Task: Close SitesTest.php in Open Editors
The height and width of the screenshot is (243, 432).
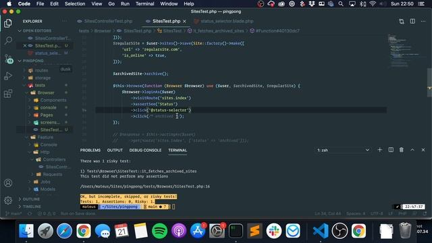Action: 25,46
